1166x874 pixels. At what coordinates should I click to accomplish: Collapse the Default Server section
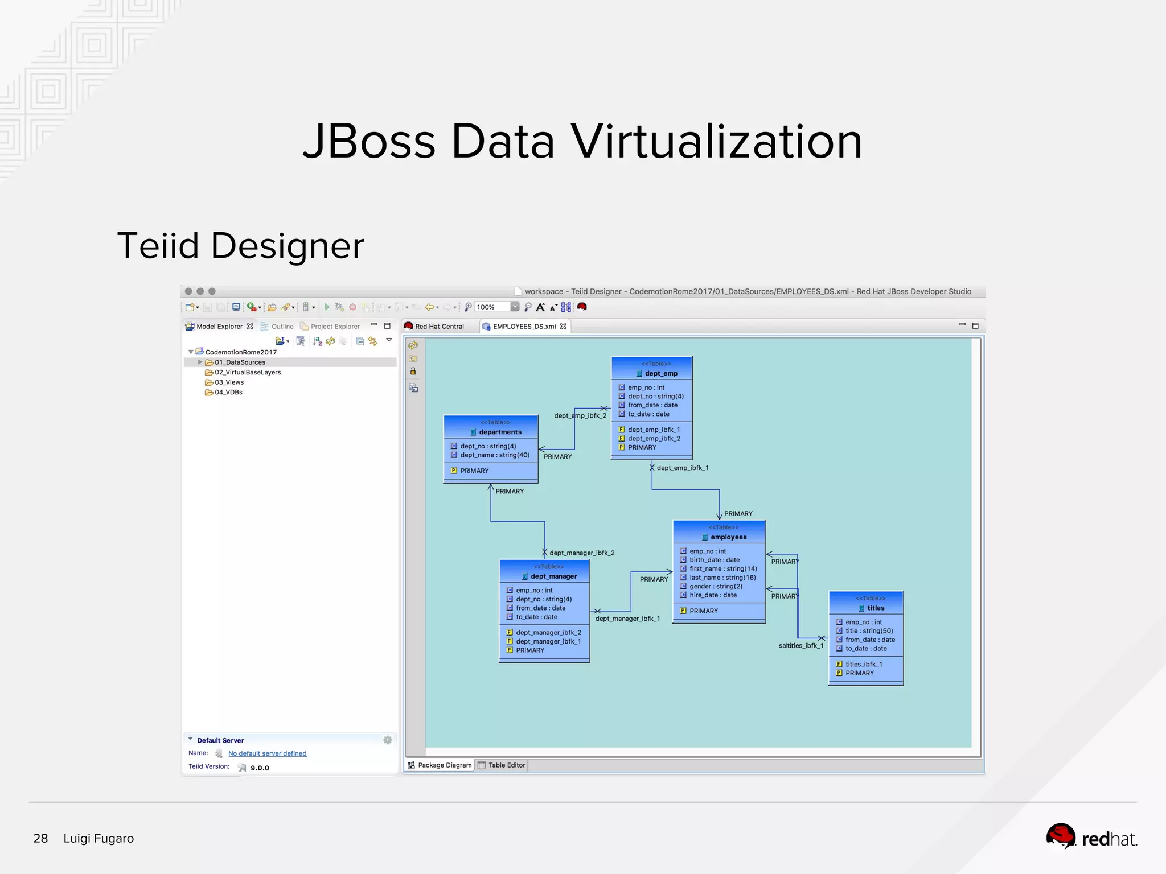(190, 740)
